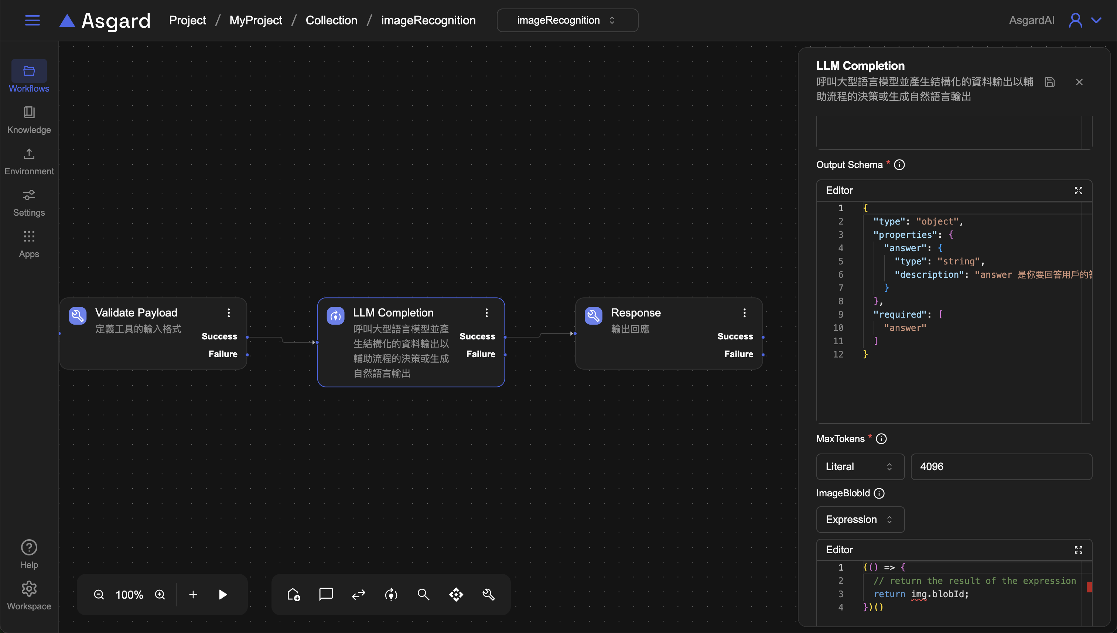Open the Knowledge section in the sidebar

click(29, 120)
